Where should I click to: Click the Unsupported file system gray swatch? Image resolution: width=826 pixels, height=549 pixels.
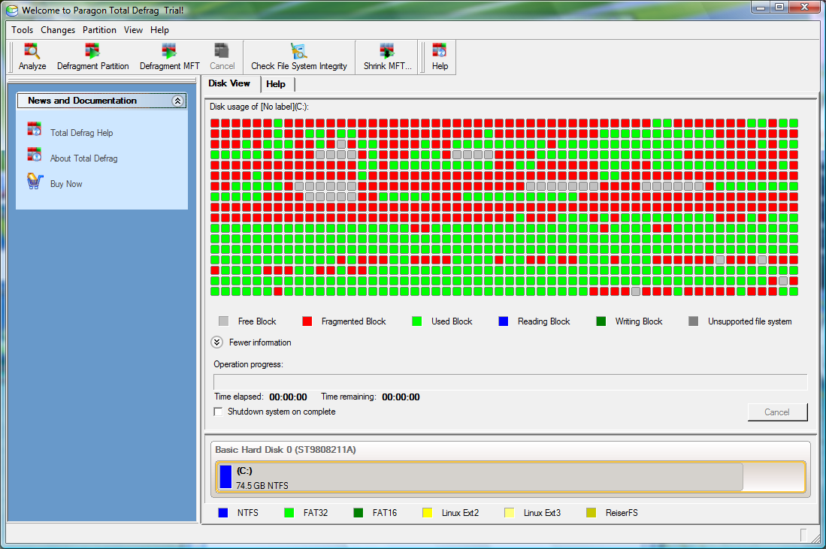click(x=693, y=321)
